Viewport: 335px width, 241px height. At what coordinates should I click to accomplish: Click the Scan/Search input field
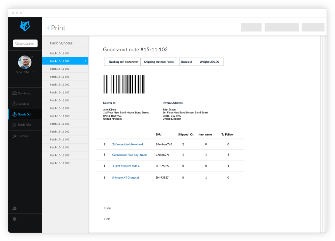[x=25, y=43]
